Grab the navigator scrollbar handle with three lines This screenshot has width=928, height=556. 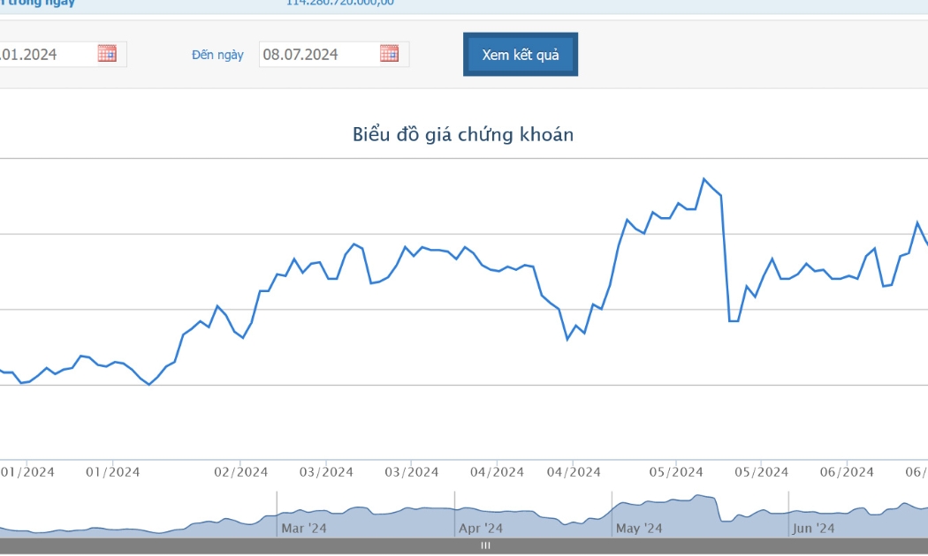tap(485, 545)
